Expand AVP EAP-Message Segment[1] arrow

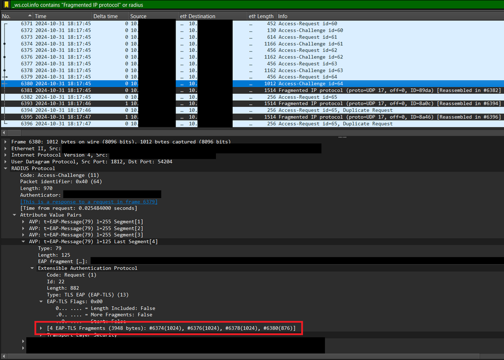tap(23, 222)
